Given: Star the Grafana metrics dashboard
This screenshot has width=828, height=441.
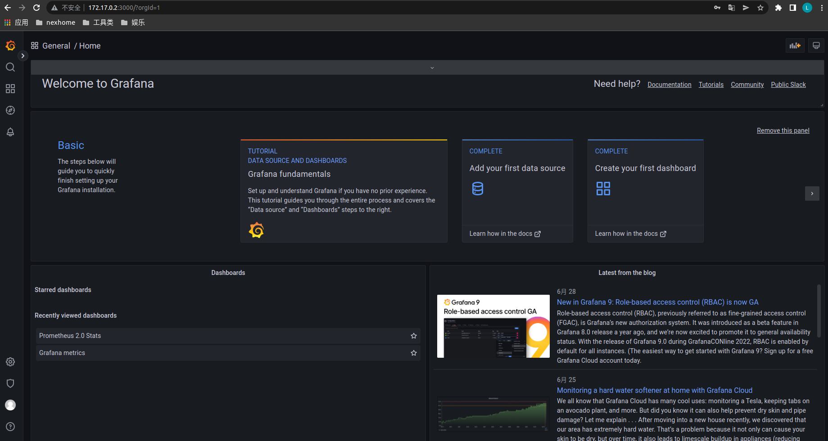Looking at the screenshot, I should coord(414,353).
